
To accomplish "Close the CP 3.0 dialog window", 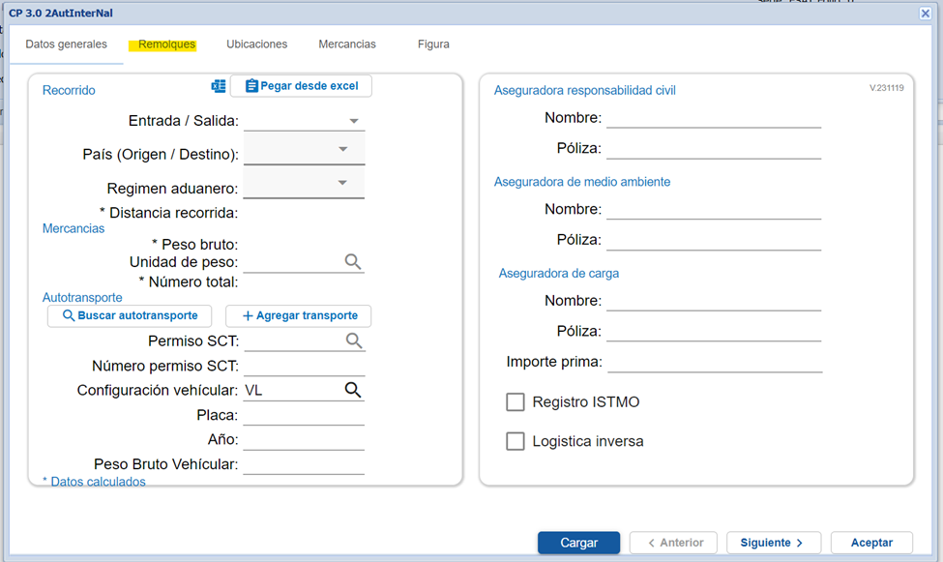I will click(925, 13).
